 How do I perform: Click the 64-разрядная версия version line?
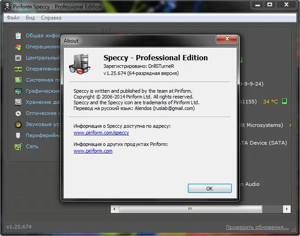tap(141, 73)
